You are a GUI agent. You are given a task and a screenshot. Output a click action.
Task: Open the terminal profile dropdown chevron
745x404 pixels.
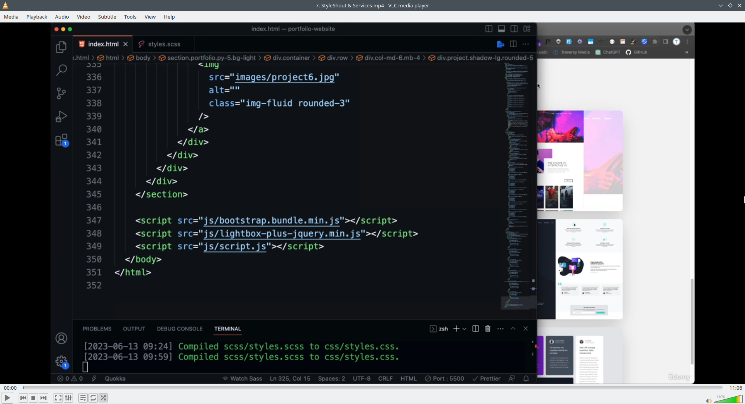pos(464,328)
